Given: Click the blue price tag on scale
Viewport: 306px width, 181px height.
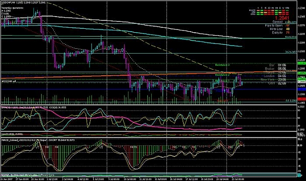Looking at the screenshot, I should coord(302,89).
